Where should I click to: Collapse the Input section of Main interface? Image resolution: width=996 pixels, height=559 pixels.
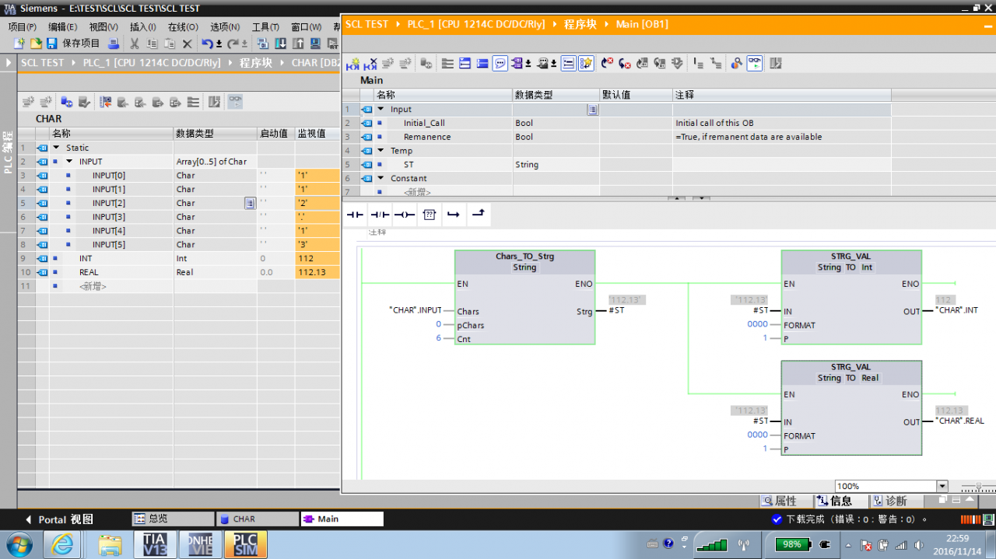[381, 110]
